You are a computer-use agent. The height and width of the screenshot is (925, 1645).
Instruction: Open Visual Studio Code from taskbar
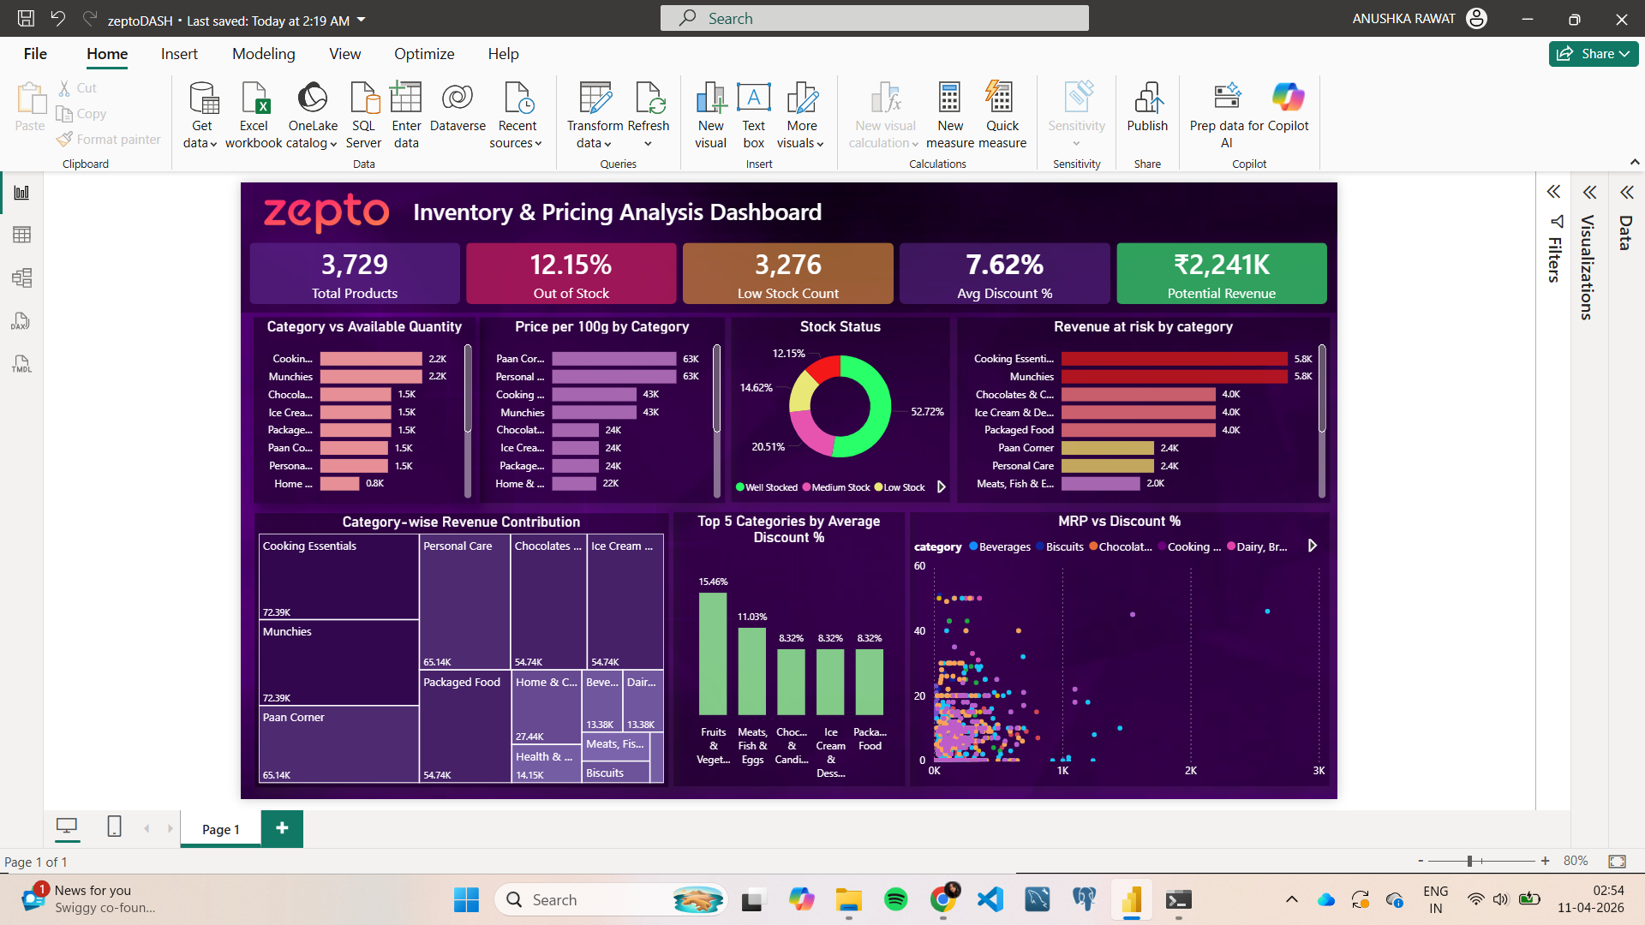click(990, 899)
